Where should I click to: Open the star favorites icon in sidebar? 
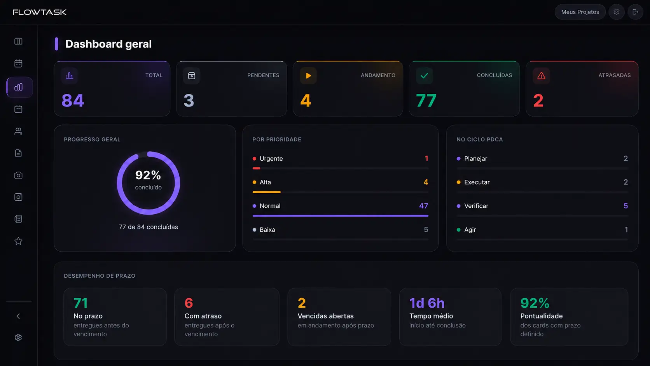point(18,241)
